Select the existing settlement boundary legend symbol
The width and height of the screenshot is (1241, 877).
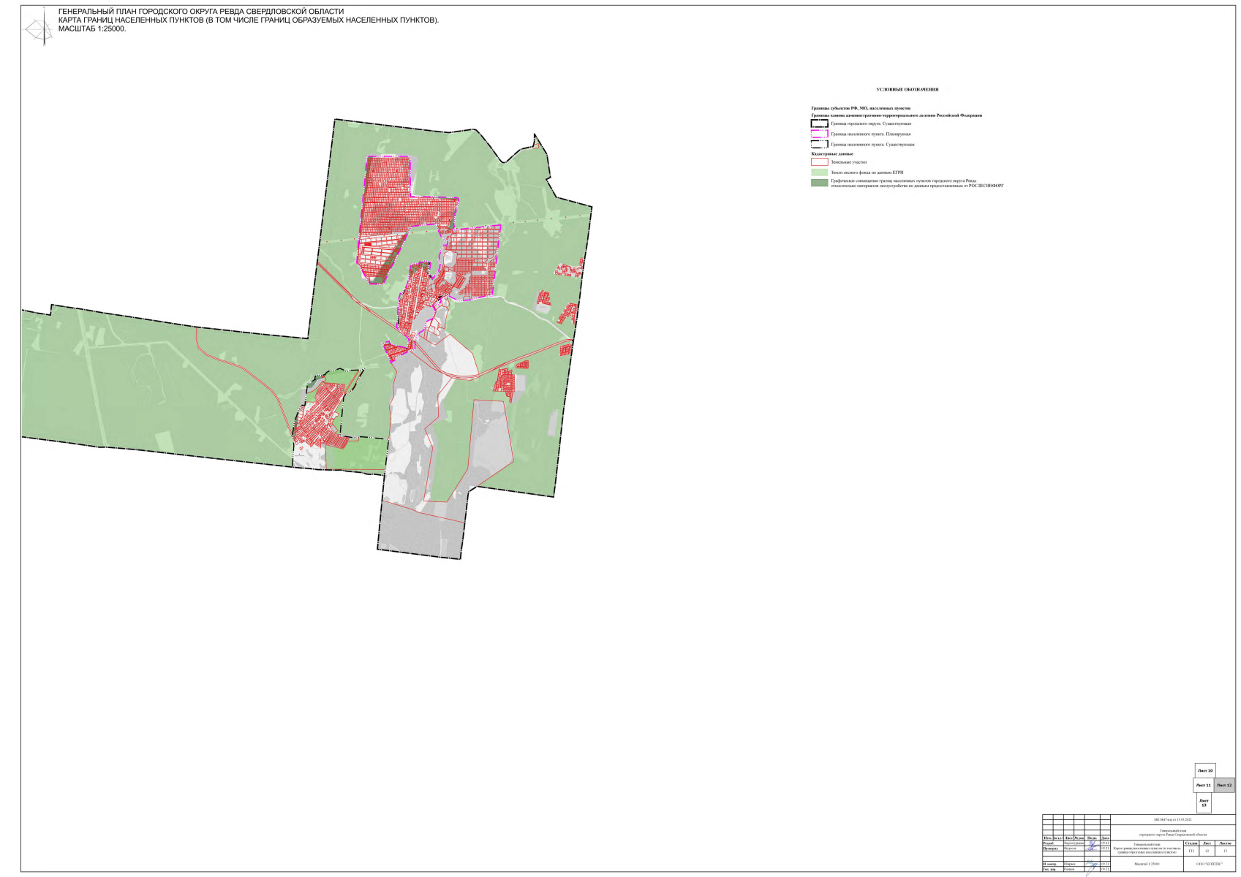click(x=819, y=144)
